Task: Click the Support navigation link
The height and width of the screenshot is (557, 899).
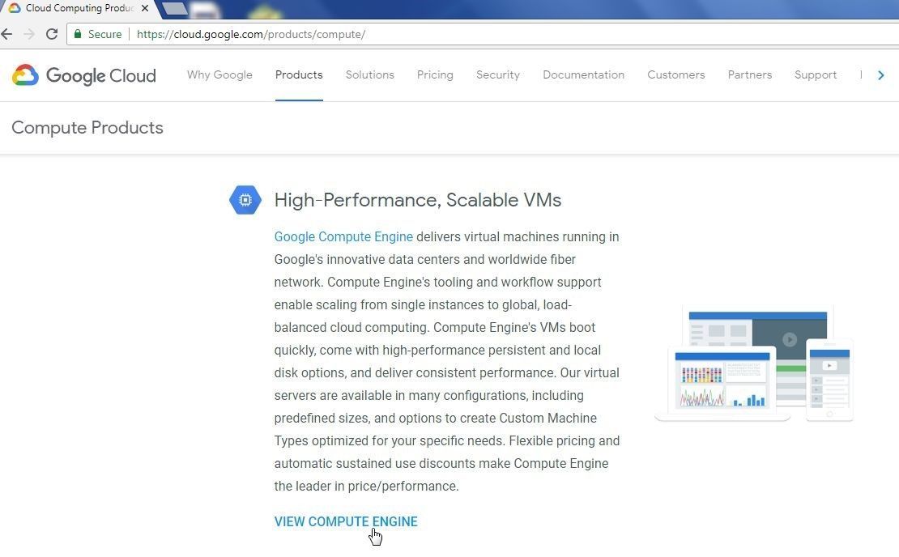Action: pos(815,74)
